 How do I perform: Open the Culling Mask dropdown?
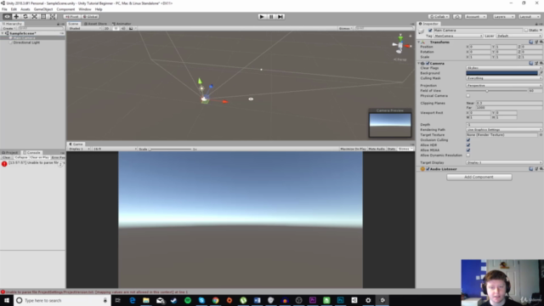click(x=504, y=78)
